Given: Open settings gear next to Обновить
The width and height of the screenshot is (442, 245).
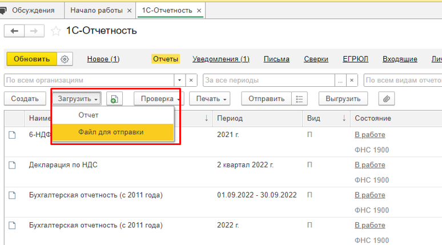Looking at the screenshot, I should click(65, 59).
